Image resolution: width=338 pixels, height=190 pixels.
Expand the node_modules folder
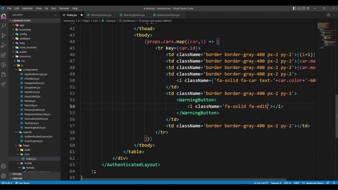click(28, 47)
